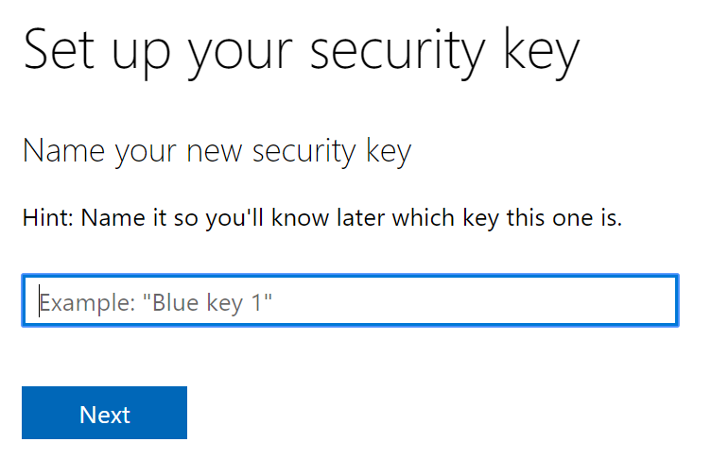
Task: Click the text cursor at the input's left edge
Action: (38, 301)
